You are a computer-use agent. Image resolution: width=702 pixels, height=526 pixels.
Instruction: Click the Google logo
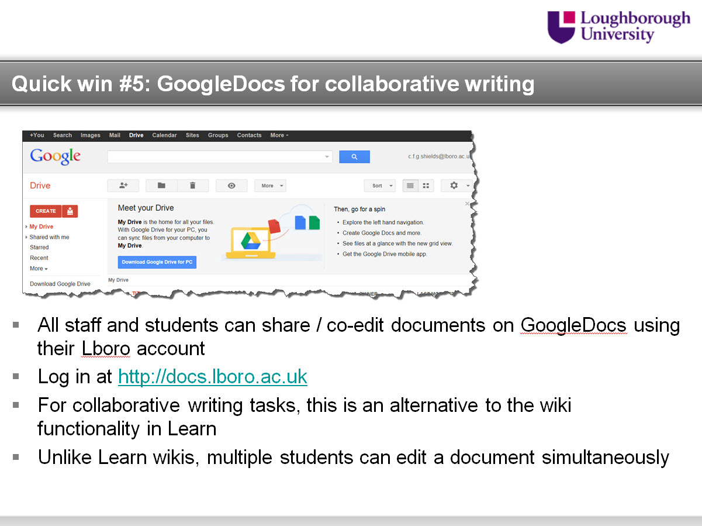coord(56,157)
